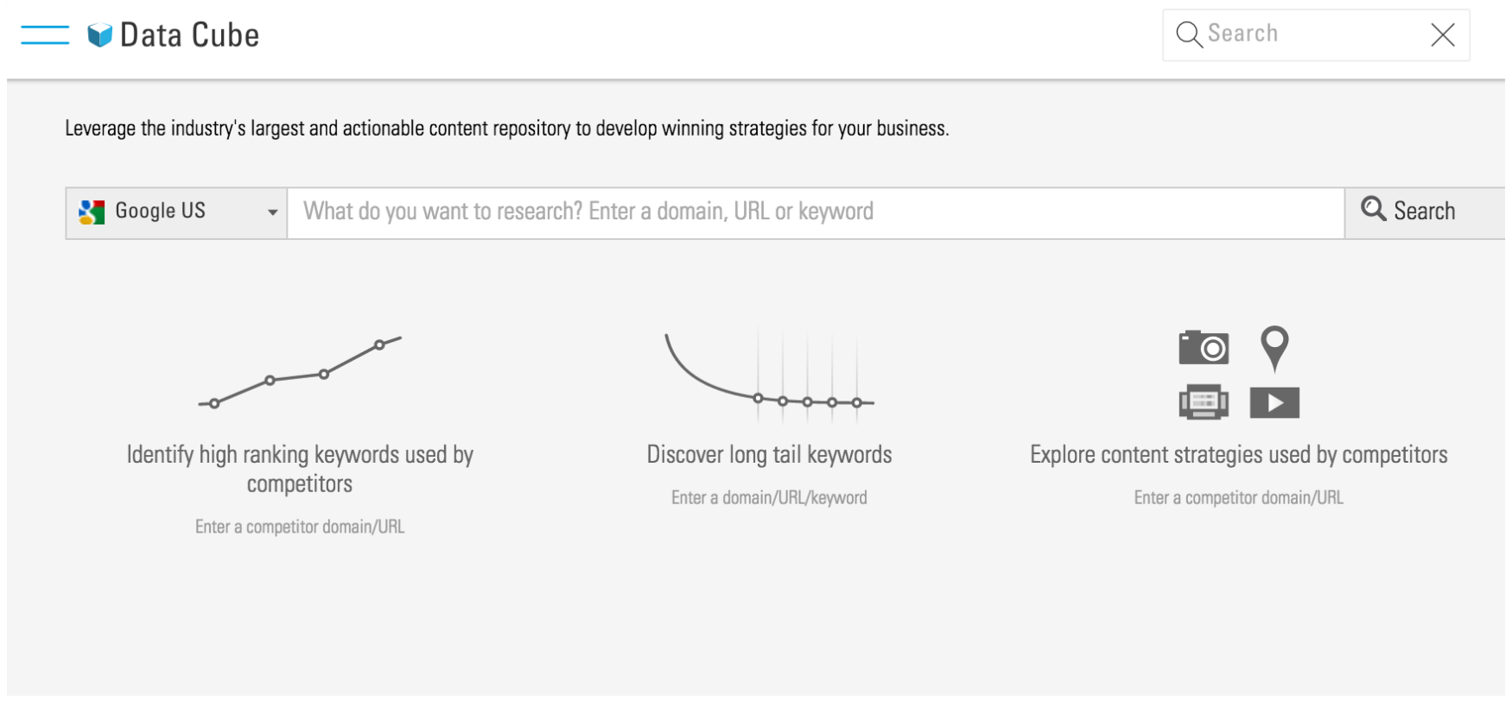Clear the top search with X icon

pos(1442,35)
